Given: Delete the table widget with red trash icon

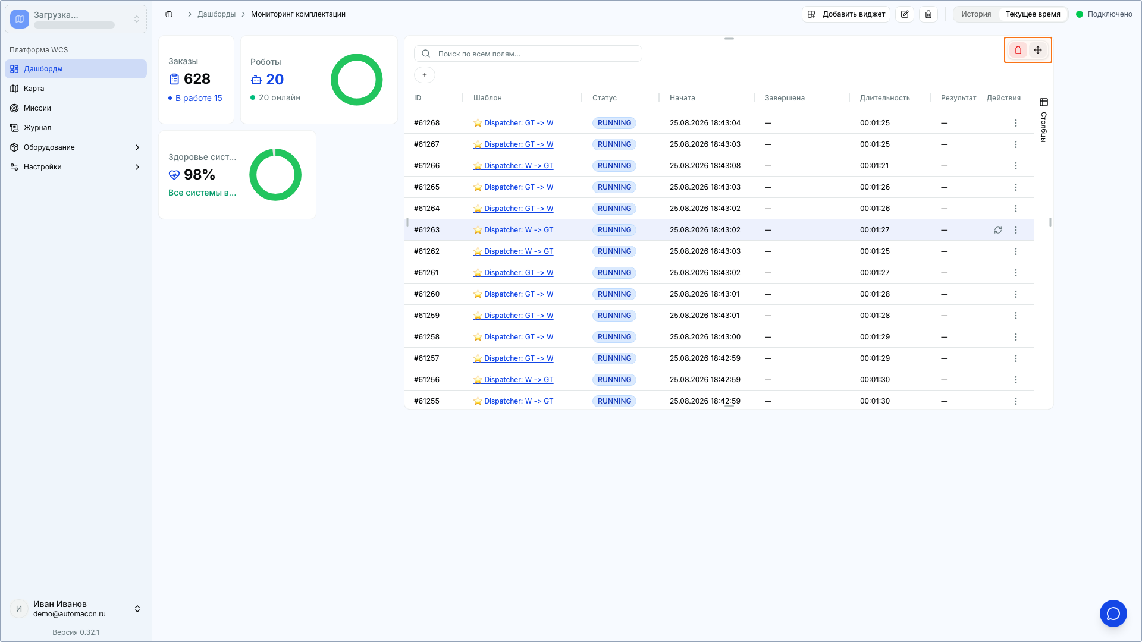Looking at the screenshot, I should 1018,50.
